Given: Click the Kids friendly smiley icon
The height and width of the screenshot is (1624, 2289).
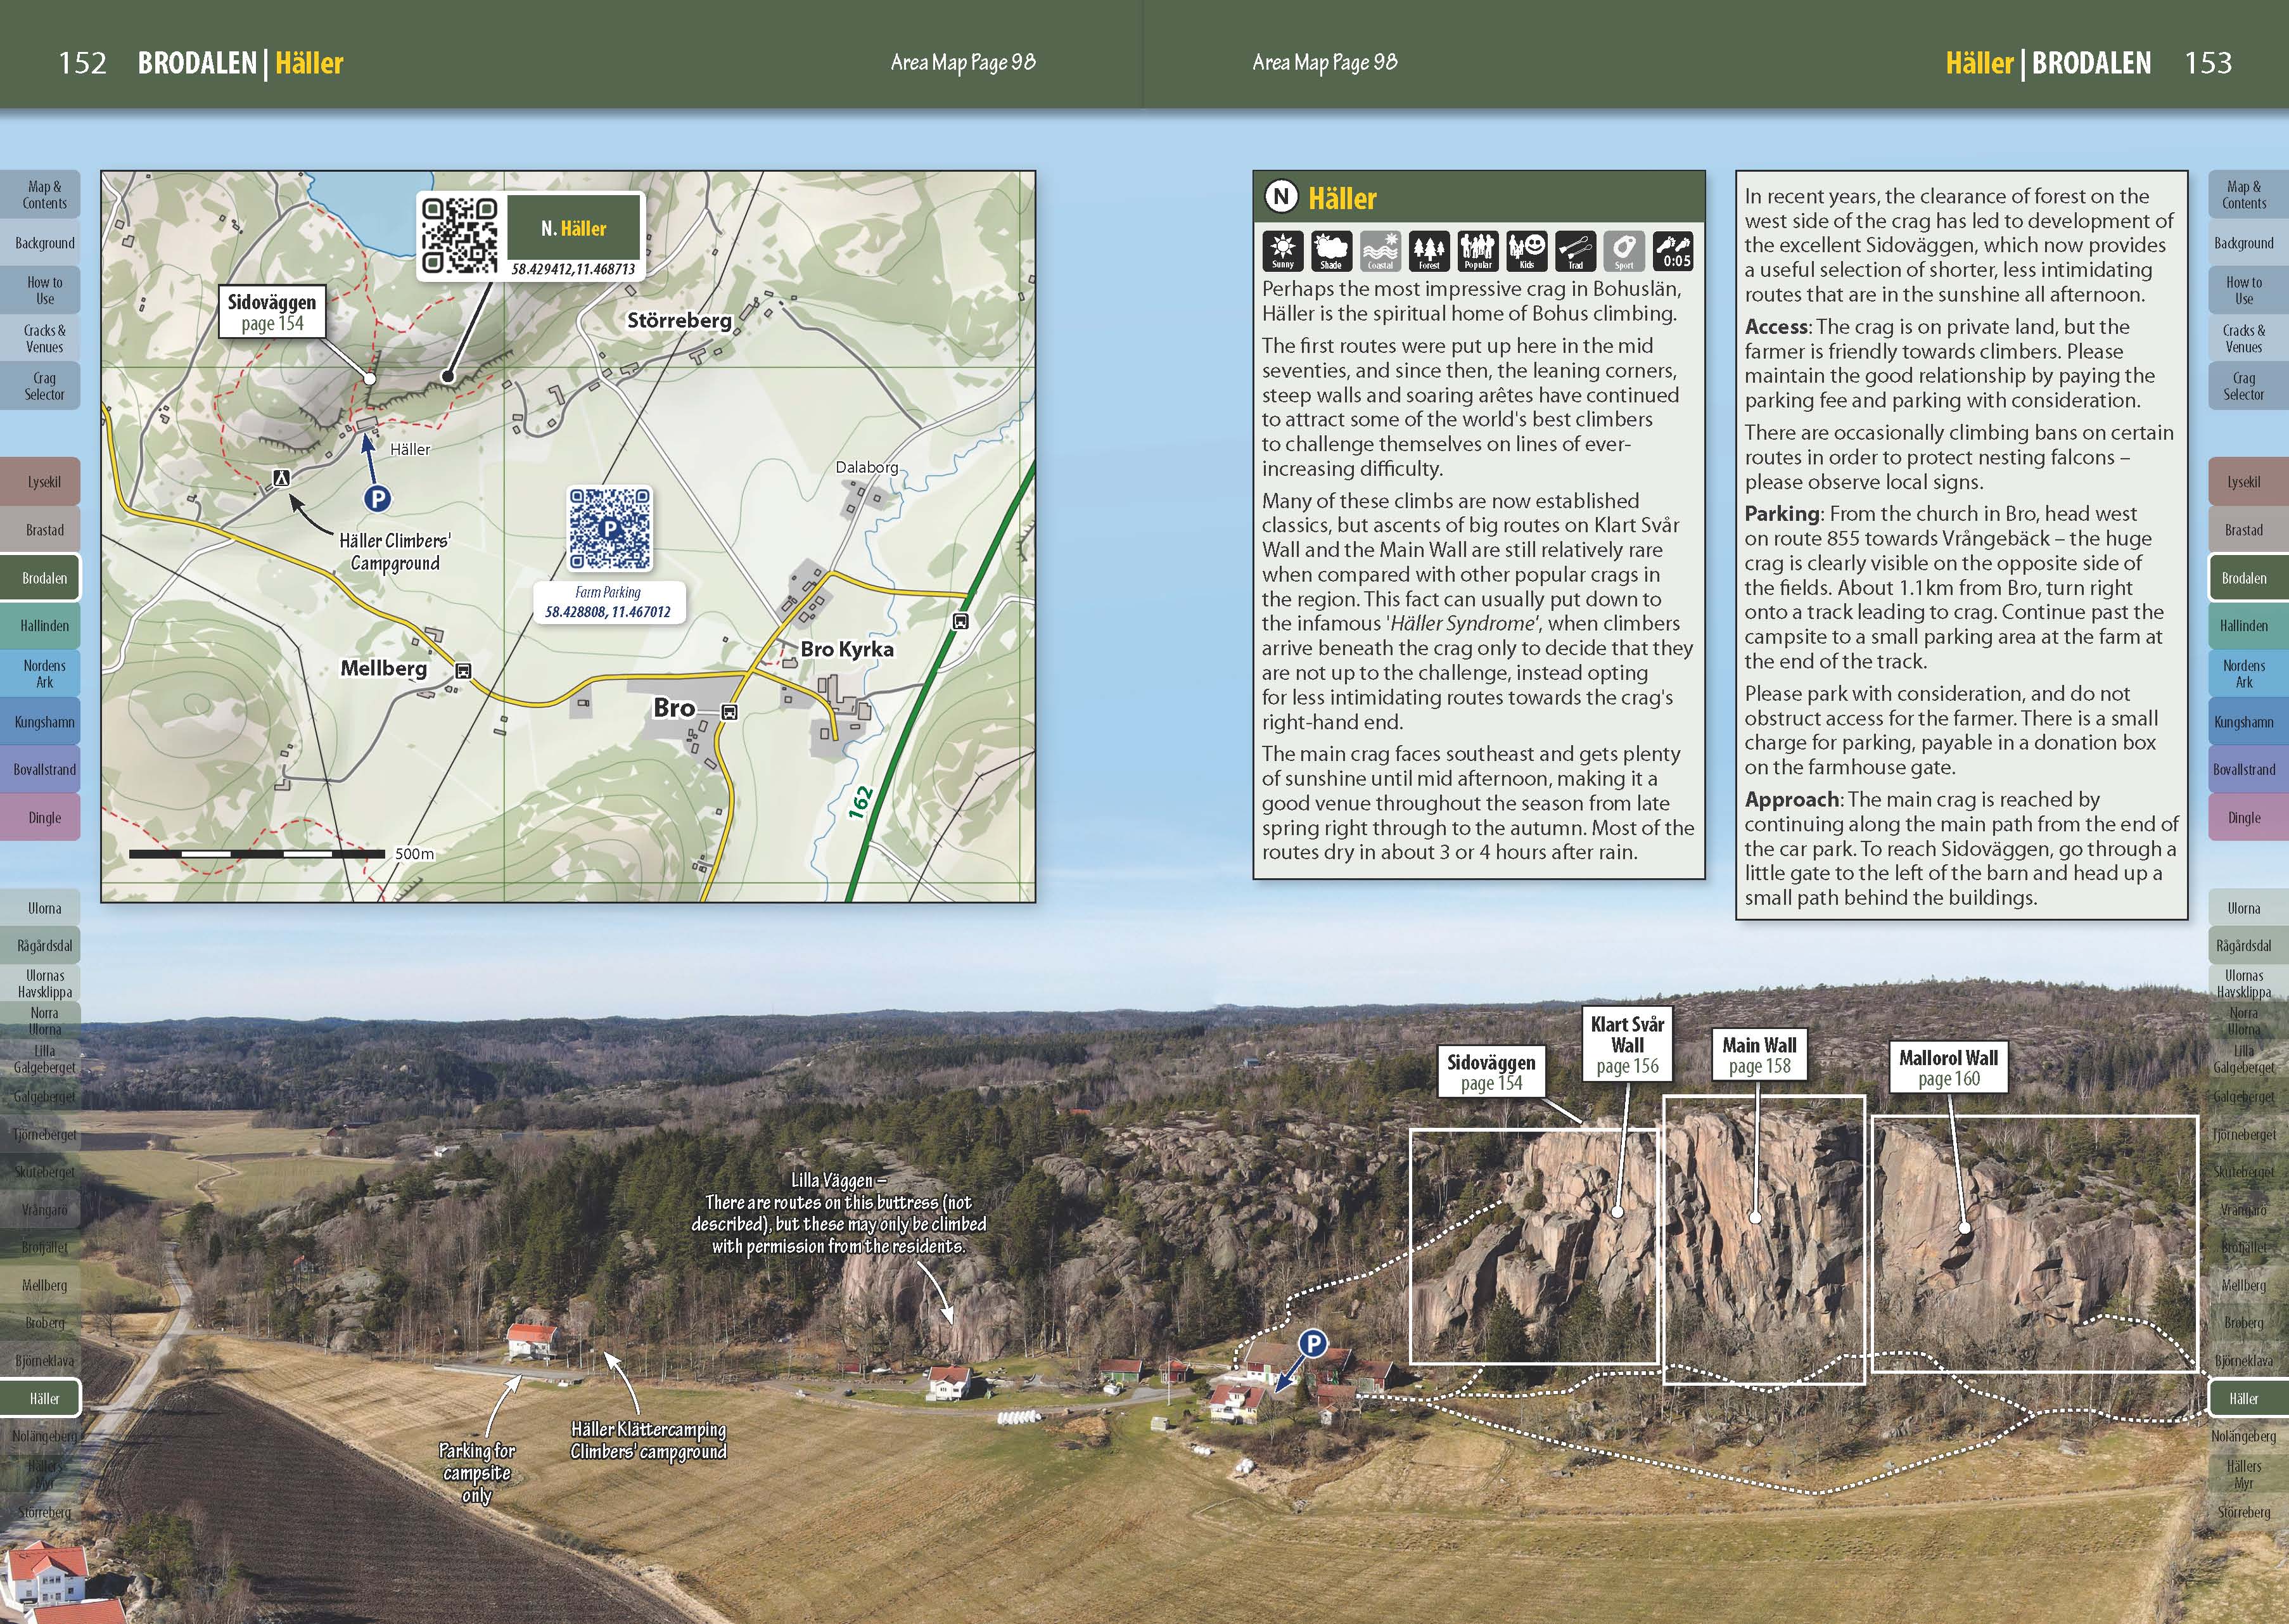Looking at the screenshot, I should pyautogui.click(x=1526, y=251).
